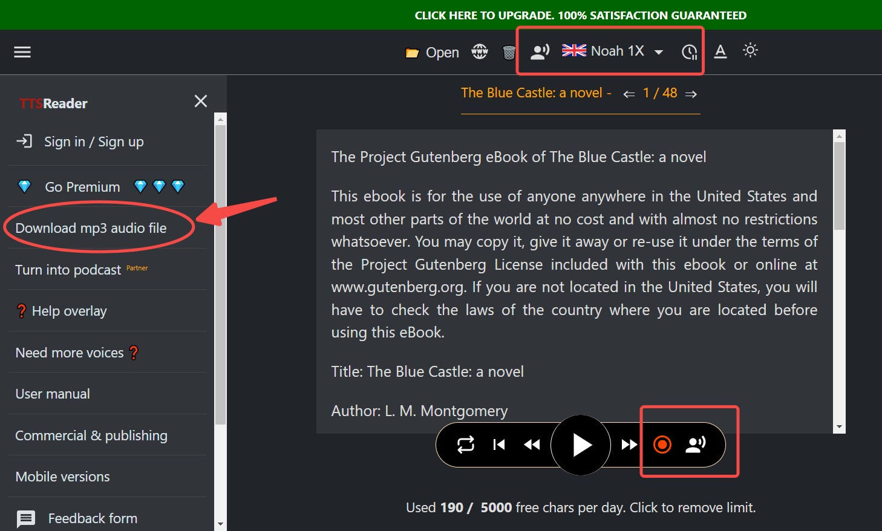The image size is (882, 531).
Task: Click the text area scrollbar thumb
Action: (x=839, y=186)
